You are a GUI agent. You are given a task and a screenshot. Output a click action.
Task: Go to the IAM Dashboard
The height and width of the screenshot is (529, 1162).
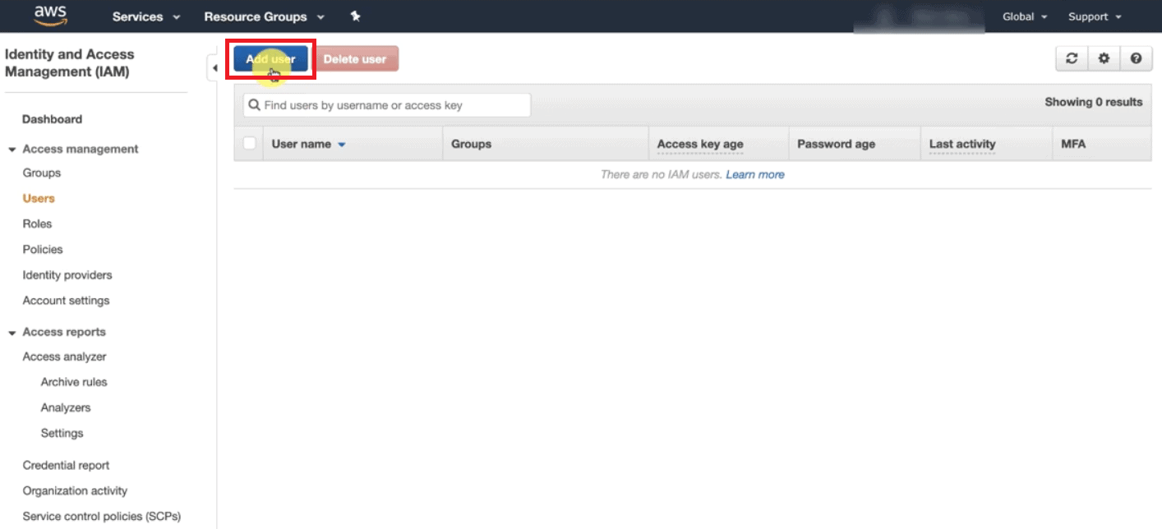click(x=52, y=119)
